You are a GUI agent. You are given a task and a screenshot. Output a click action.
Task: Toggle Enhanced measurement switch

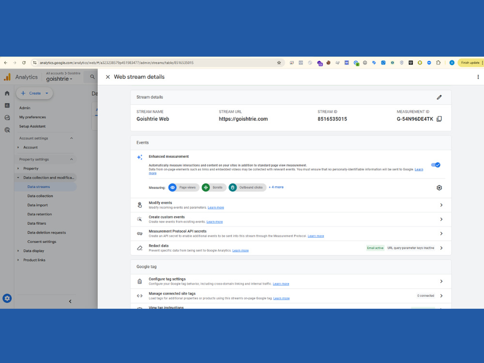(436, 165)
